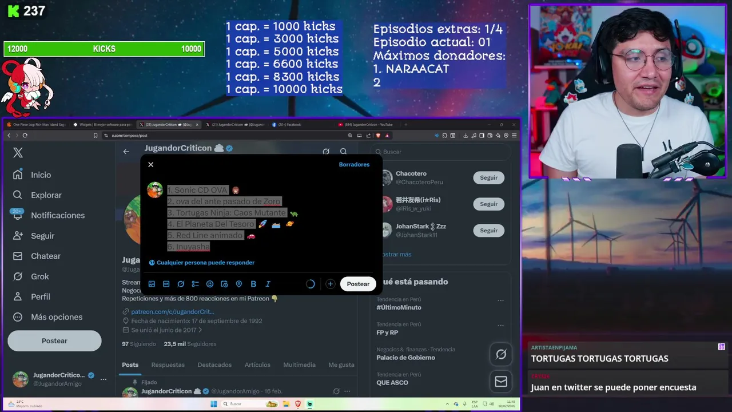
Task: Close the compose post dialog
Action: [150, 165]
